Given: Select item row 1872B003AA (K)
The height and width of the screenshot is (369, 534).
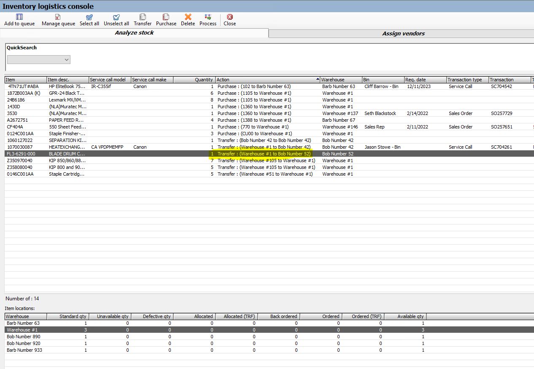Looking at the screenshot, I should 269,93.
